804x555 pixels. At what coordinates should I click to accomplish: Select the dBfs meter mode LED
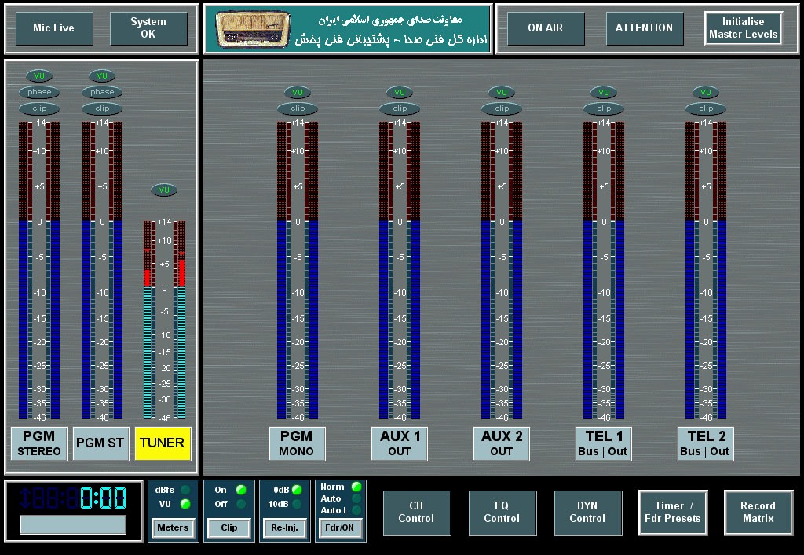pos(185,491)
